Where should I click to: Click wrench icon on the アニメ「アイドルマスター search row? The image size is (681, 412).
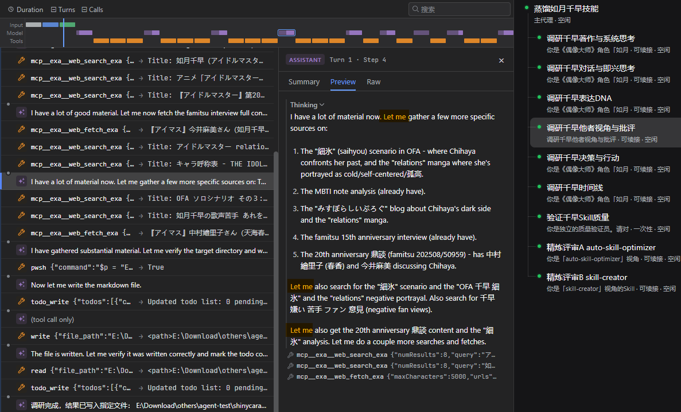[x=21, y=78]
